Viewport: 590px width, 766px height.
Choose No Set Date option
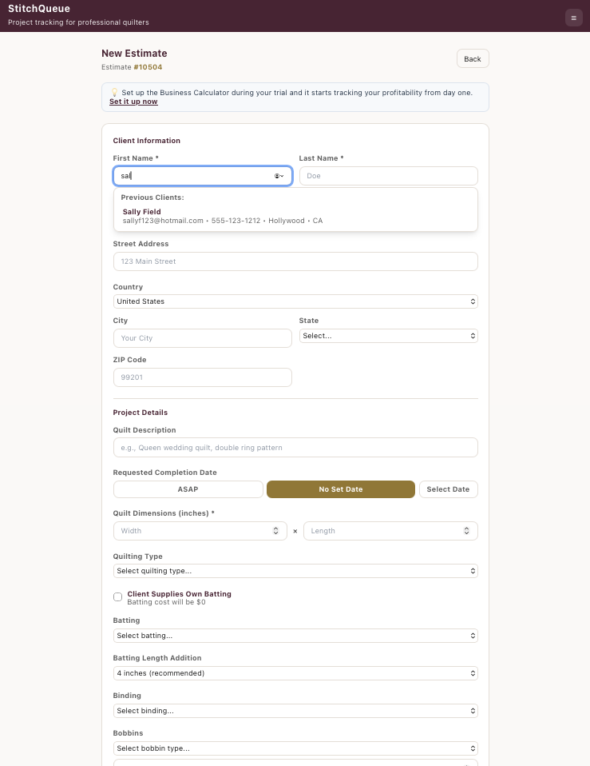point(340,489)
